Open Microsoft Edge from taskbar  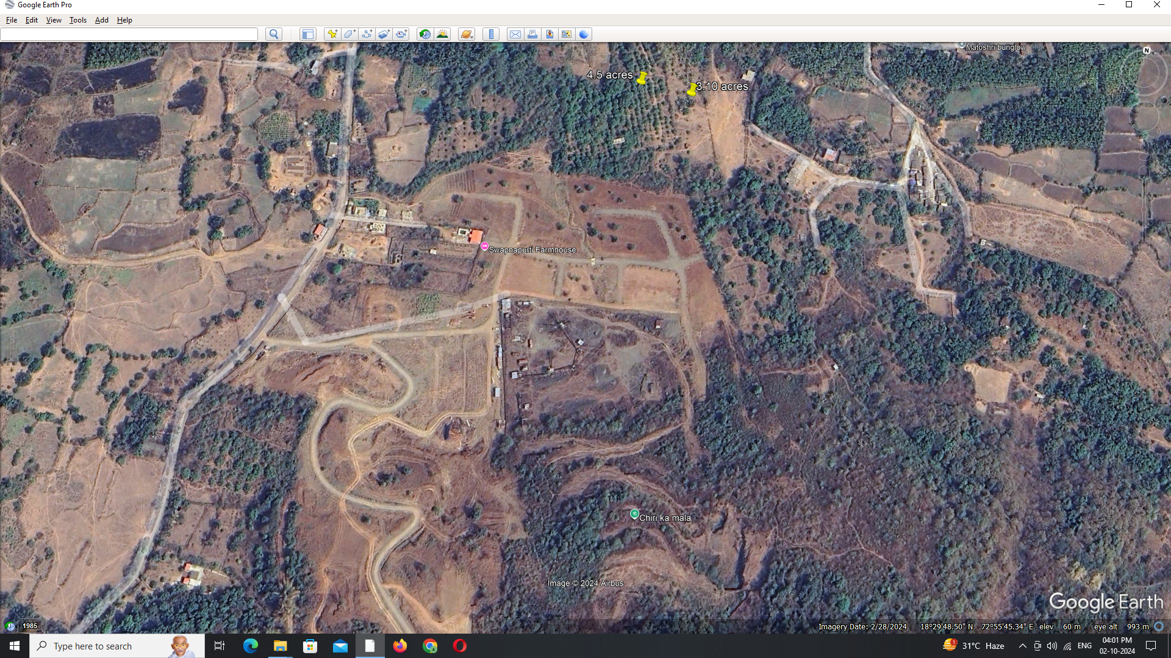[250, 646]
